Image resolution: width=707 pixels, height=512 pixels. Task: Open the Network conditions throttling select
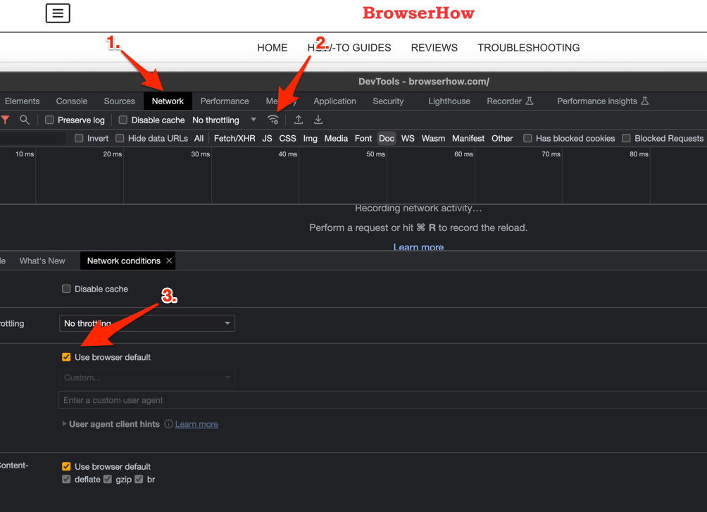click(147, 323)
